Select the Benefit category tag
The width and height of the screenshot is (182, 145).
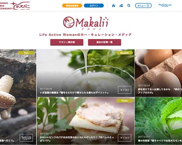tap(125, 53)
